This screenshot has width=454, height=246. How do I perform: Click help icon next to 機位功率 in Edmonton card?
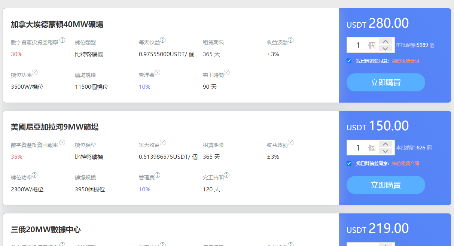click(x=35, y=73)
